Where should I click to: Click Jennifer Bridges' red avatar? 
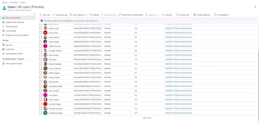[45, 104]
